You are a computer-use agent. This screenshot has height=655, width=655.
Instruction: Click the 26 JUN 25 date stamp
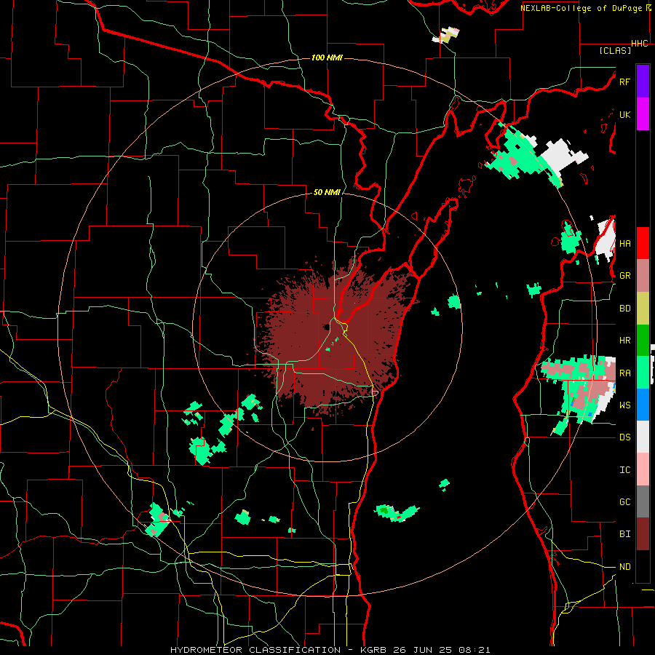click(x=425, y=650)
